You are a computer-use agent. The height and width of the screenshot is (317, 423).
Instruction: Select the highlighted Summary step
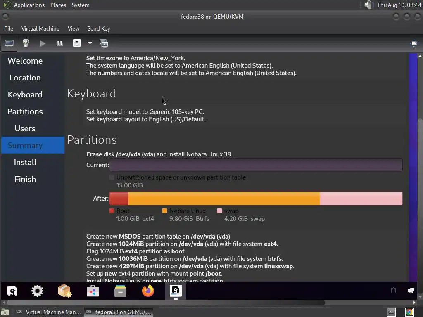pos(33,145)
